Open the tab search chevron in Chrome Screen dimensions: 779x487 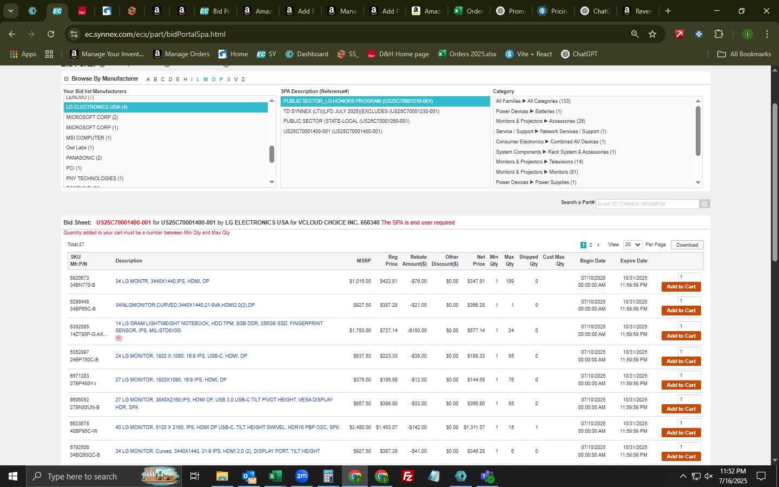click(x=10, y=11)
